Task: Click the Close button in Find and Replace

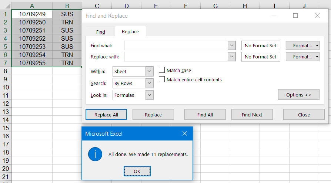Action: [304, 115]
